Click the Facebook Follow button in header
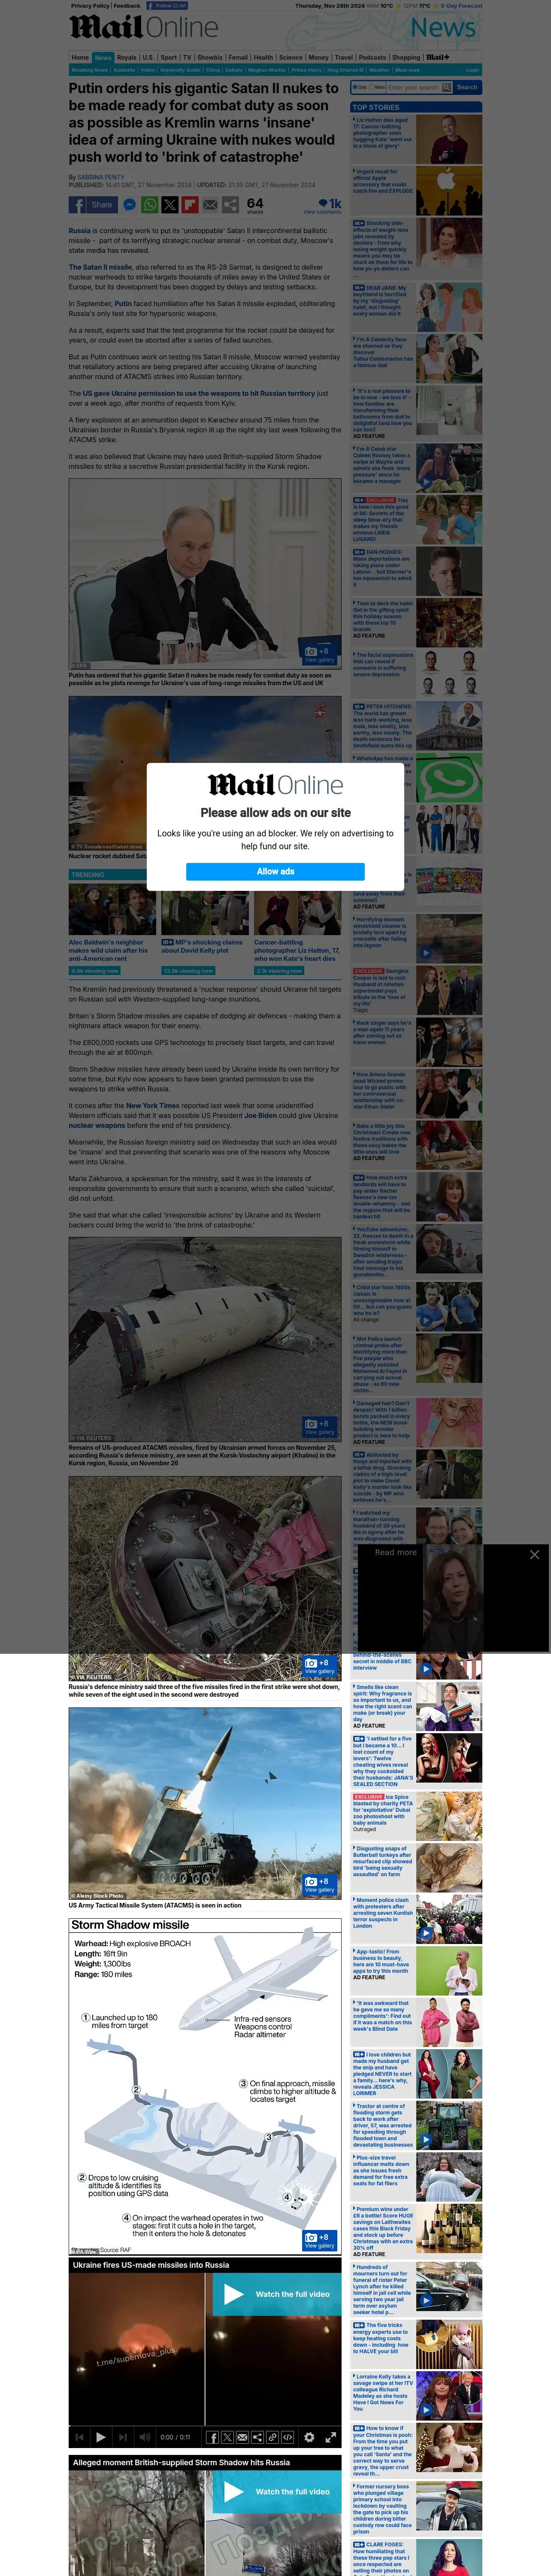This screenshot has height=2576, width=551. coord(166,6)
